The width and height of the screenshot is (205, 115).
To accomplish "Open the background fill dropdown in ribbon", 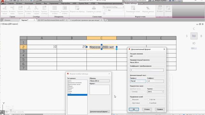I will pos(113,10).
